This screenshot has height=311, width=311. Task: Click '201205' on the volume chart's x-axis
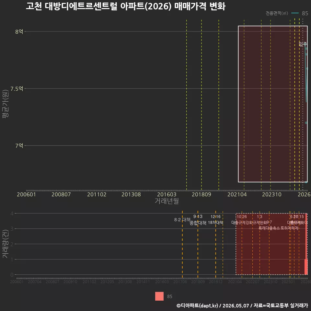[x=107, y=282]
